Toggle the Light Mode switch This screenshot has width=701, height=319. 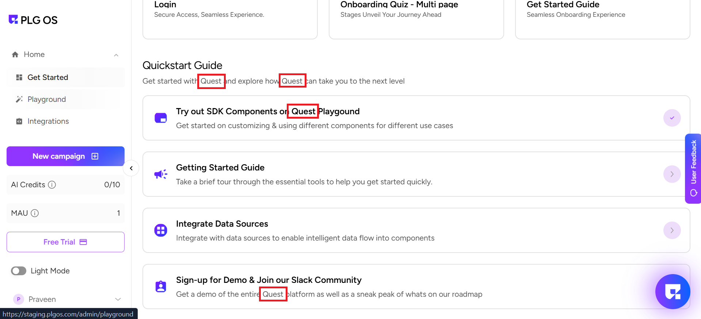coord(19,271)
